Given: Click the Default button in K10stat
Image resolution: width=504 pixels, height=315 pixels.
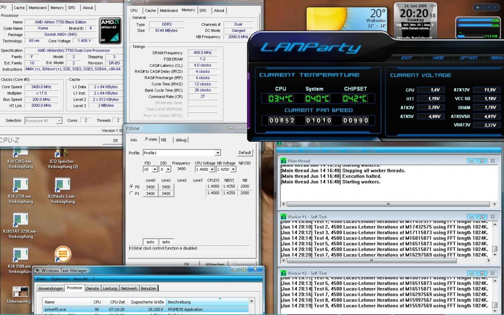Looking at the screenshot, I should click(x=245, y=153).
